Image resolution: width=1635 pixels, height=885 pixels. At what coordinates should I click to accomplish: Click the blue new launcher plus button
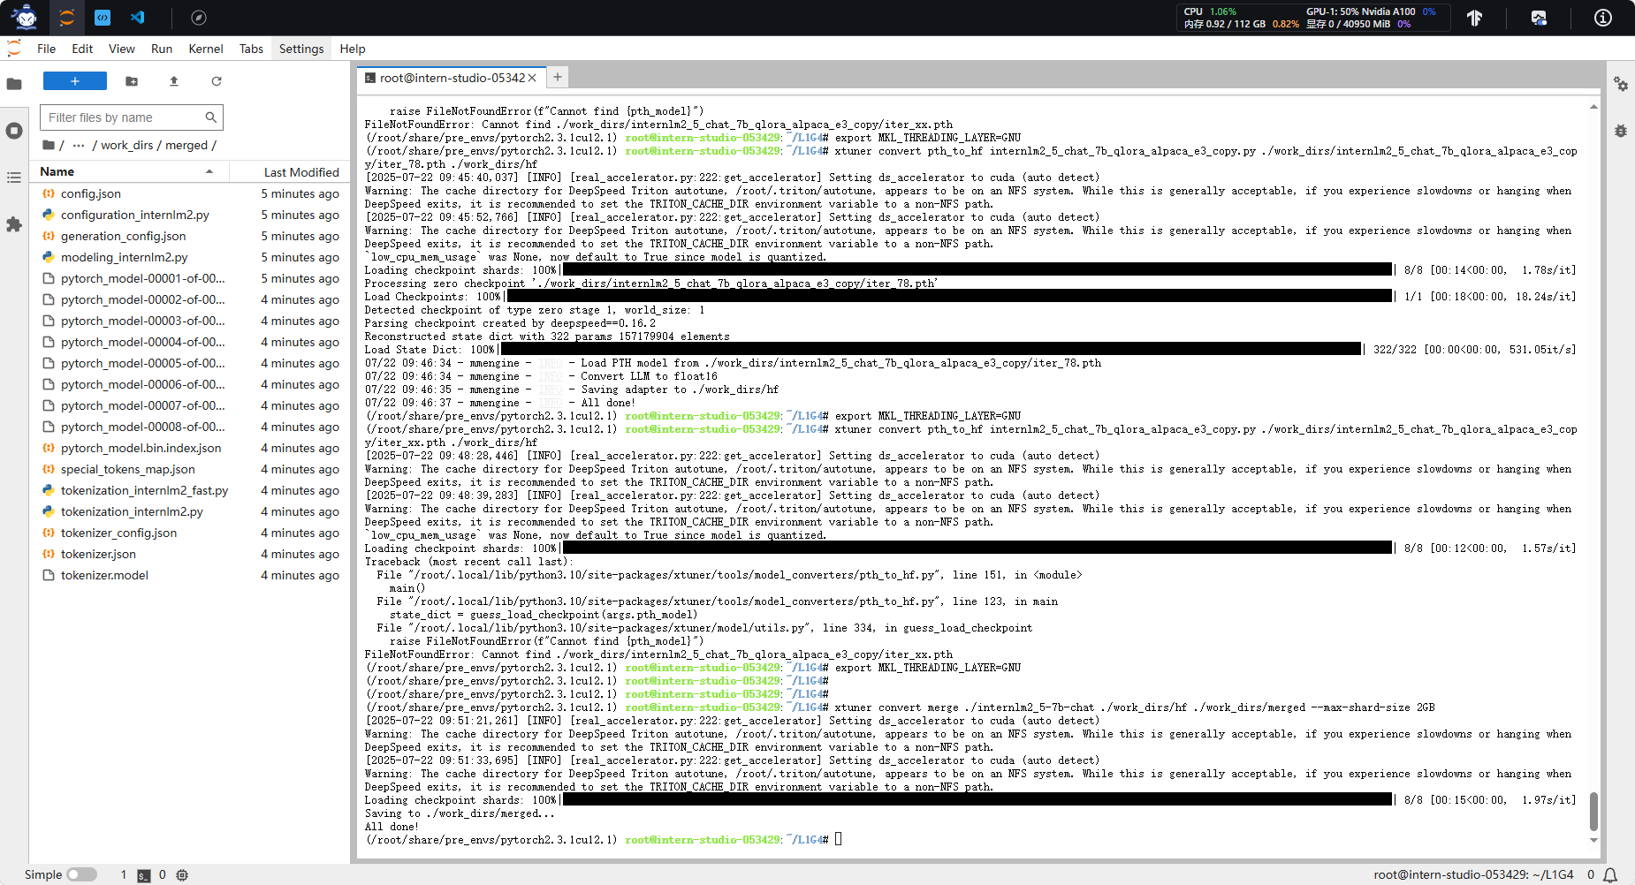coord(75,81)
